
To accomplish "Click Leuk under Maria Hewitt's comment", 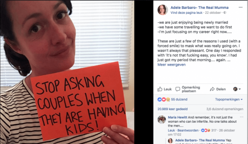I will click(171, 130).
